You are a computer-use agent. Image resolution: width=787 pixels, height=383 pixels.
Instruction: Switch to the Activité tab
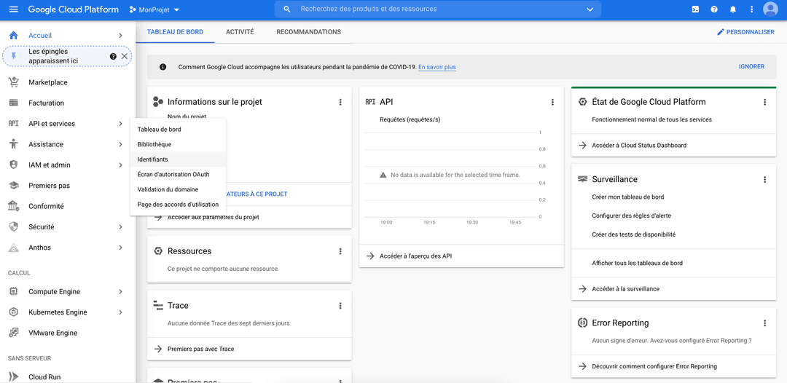[240, 31]
